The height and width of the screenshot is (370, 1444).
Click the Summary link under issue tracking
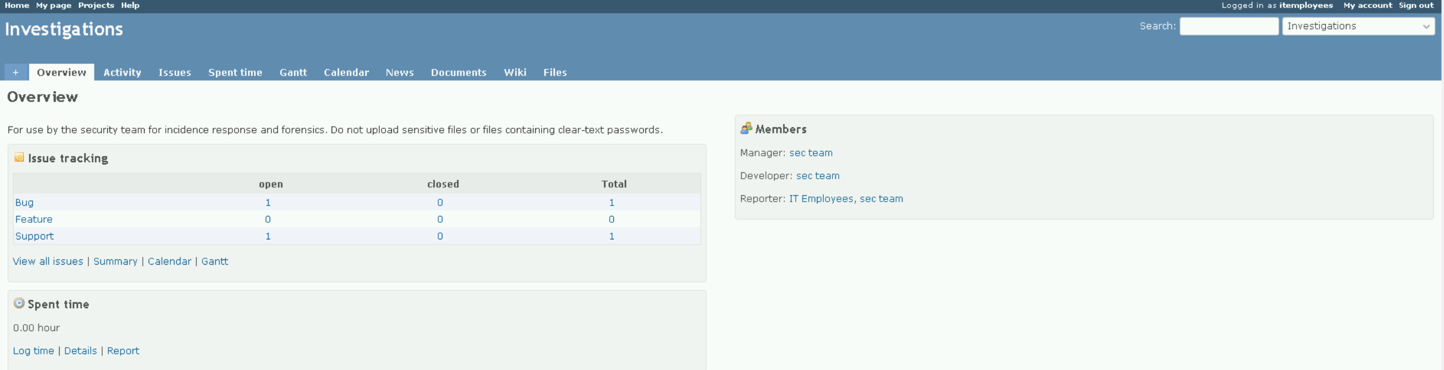(115, 261)
